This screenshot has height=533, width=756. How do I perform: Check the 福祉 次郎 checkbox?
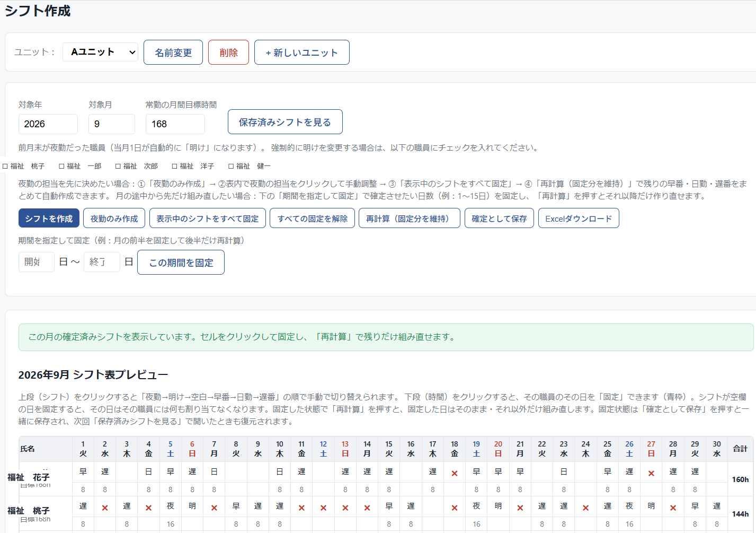(118, 166)
